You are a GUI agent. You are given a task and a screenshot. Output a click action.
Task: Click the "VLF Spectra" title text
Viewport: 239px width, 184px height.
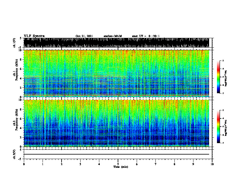(34, 36)
